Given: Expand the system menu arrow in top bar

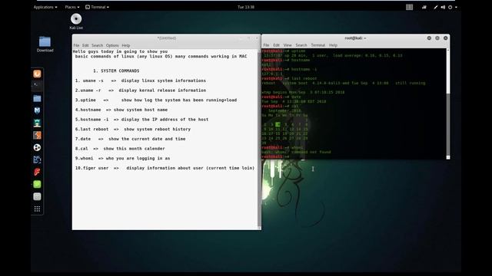Looking at the screenshot, I should pyautogui.click(x=456, y=7).
